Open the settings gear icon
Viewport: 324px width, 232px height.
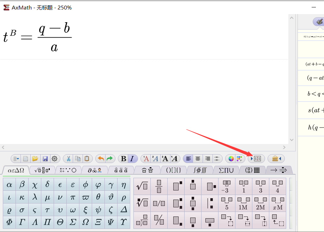(x=54, y=158)
